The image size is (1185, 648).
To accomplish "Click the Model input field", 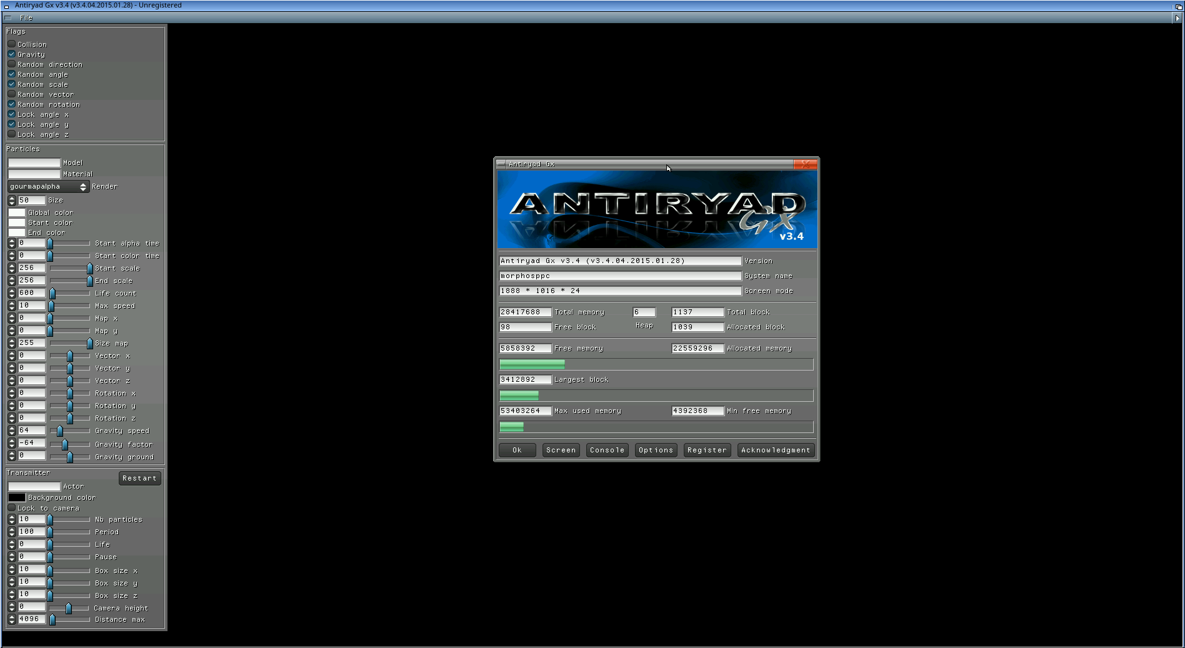I will [x=34, y=163].
